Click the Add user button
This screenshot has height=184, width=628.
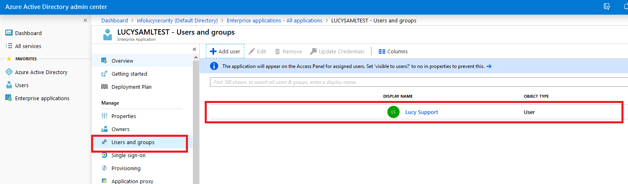pyautogui.click(x=225, y=51)
